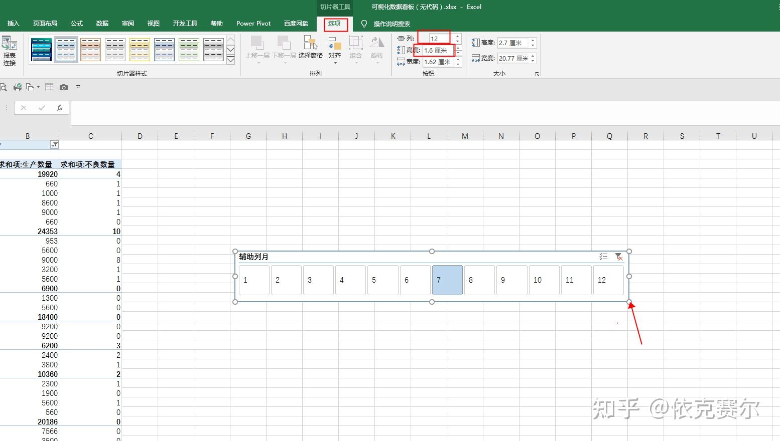780x441 pixels.
Task: Choose the orange slicer style
Action: (x=90, y=50)
